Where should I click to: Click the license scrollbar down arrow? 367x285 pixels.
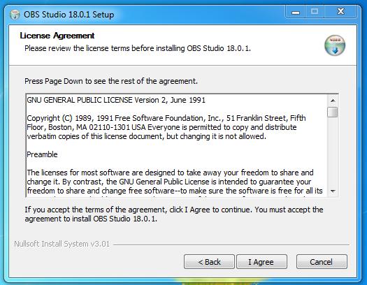pyautogui.click(x=333, y=191)
